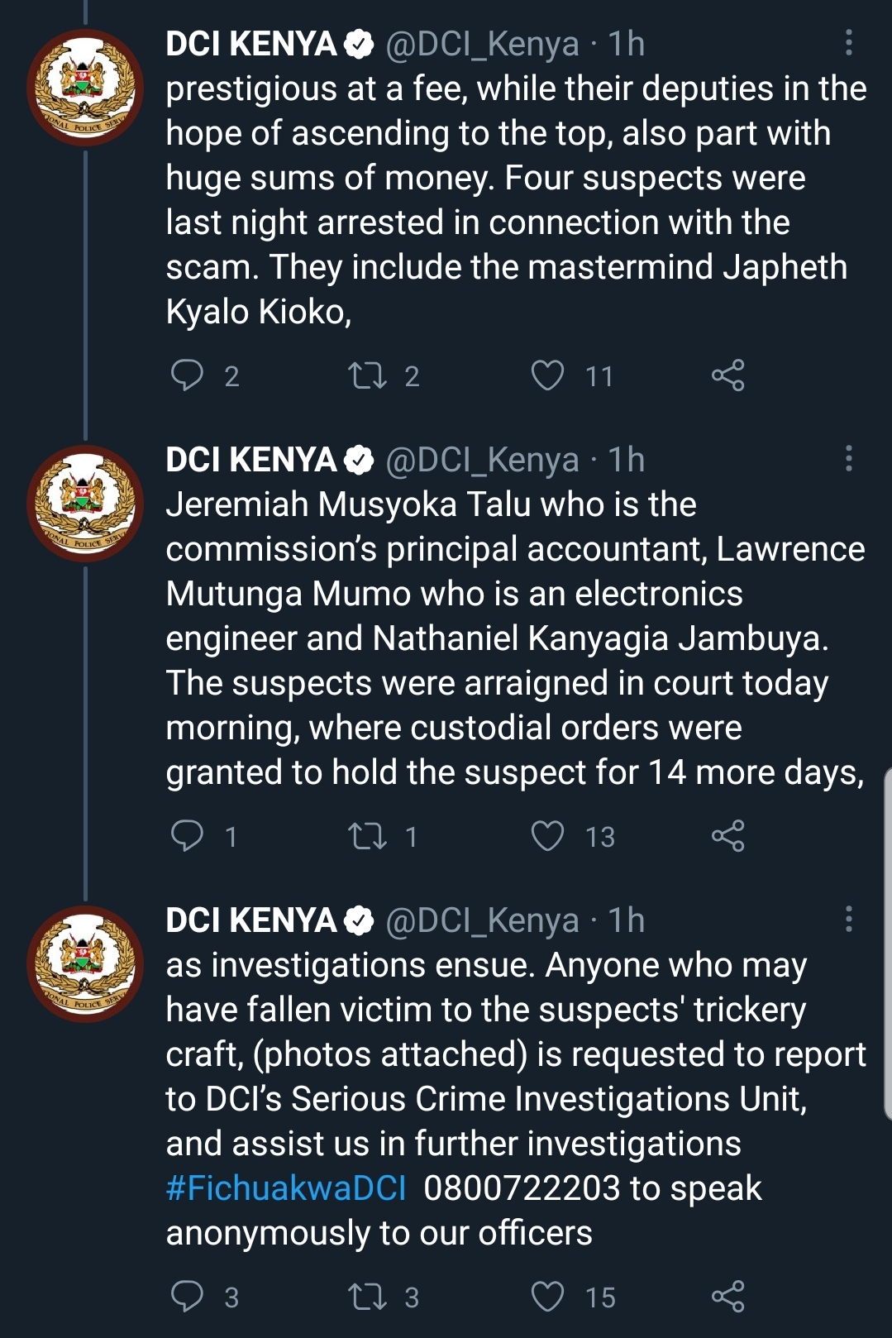The image size is (892, 1338).
Task: Share the first DCI Kenya tweet
Action: [x=727, y=375]
